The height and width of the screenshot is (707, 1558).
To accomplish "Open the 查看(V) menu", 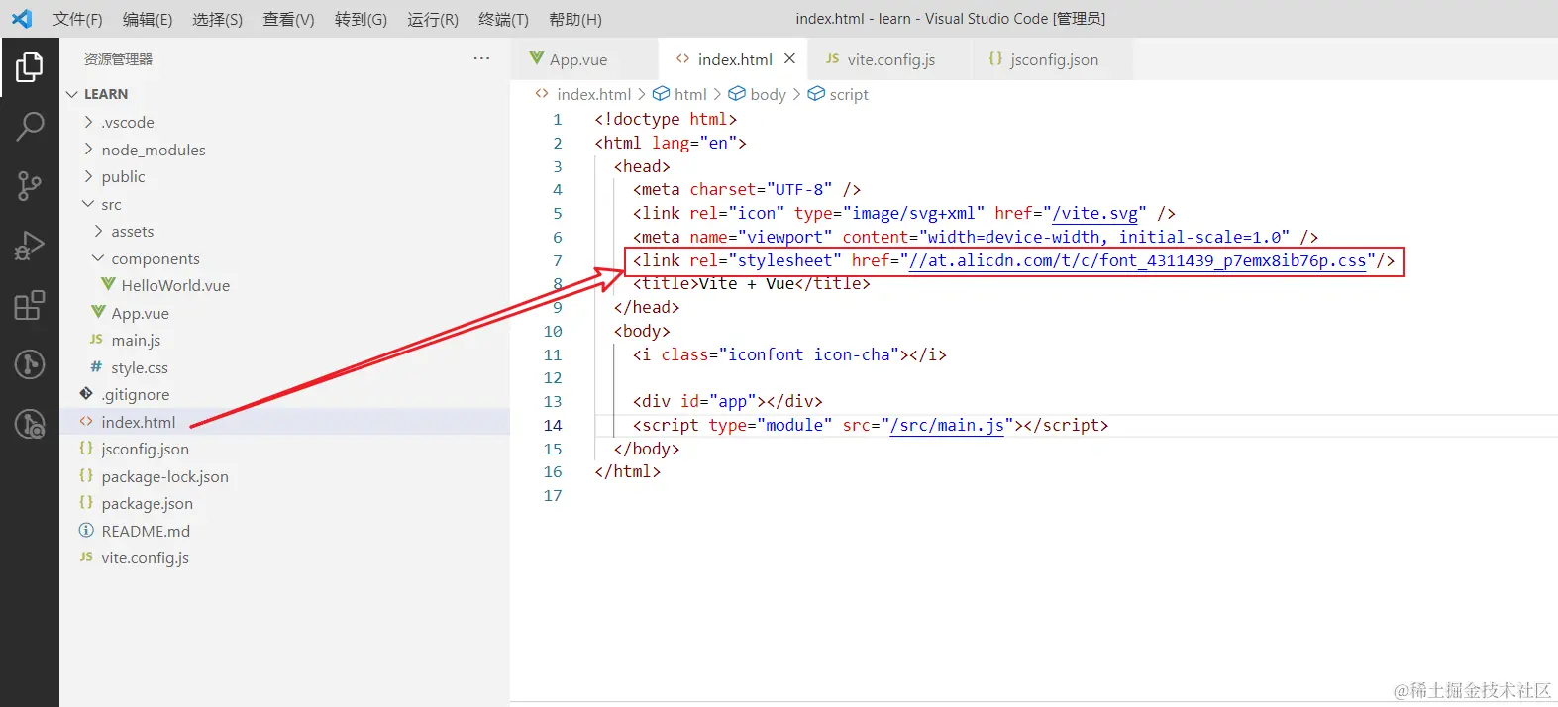I will 288,19.
